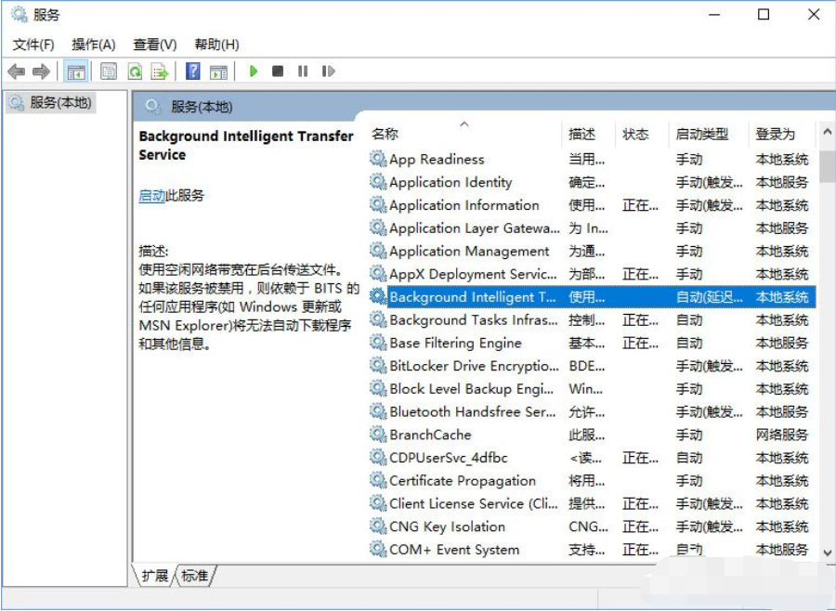Toggle the Show/Hide Console Tree icon
The height and width of the screenshot is (611, 836).
(76, 71)
